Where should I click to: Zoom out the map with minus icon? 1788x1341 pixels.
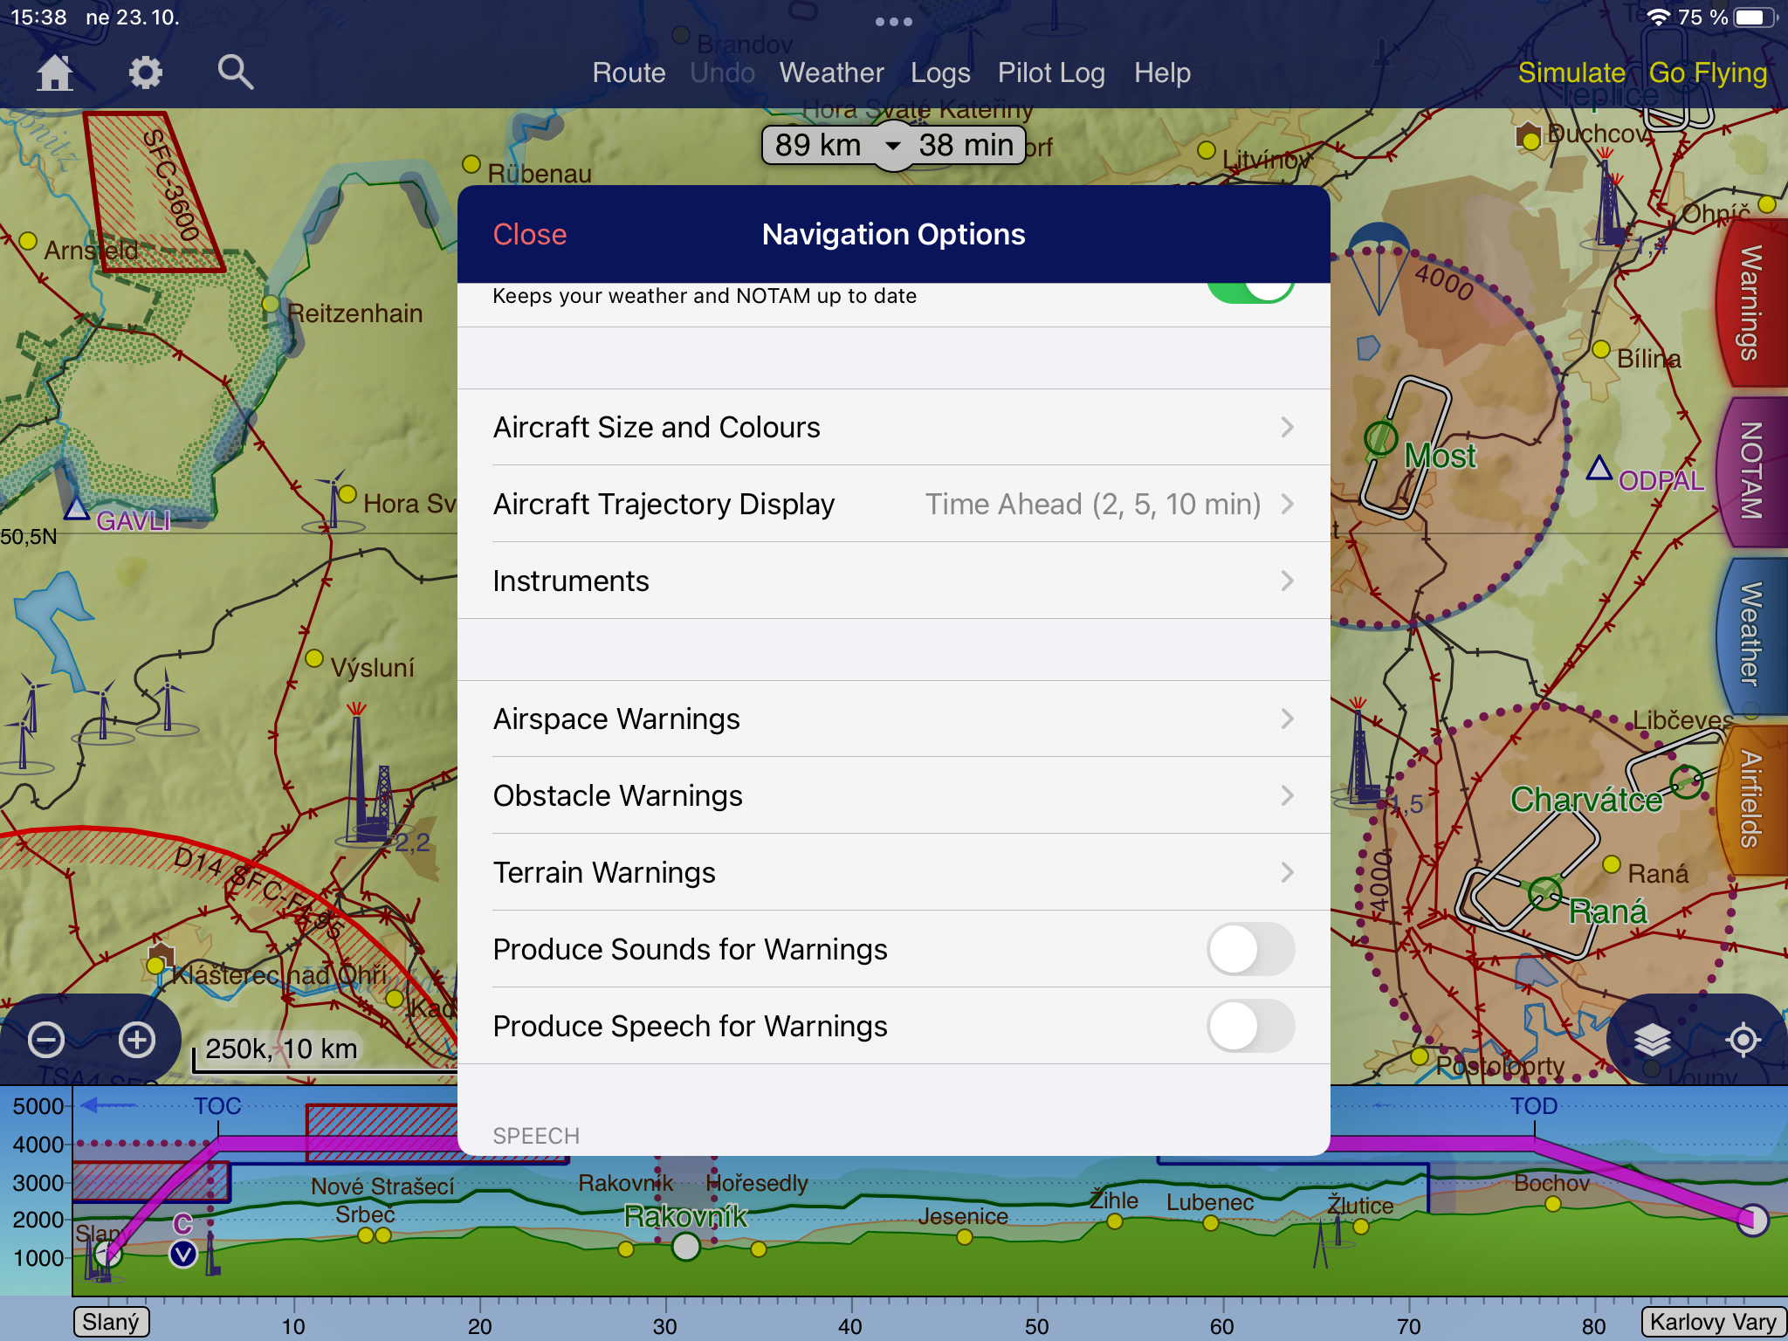click(x=46, y=1040)
